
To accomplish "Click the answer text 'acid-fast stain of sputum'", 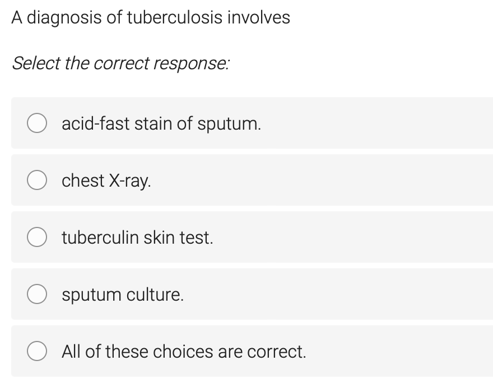I will click(161, 124).
